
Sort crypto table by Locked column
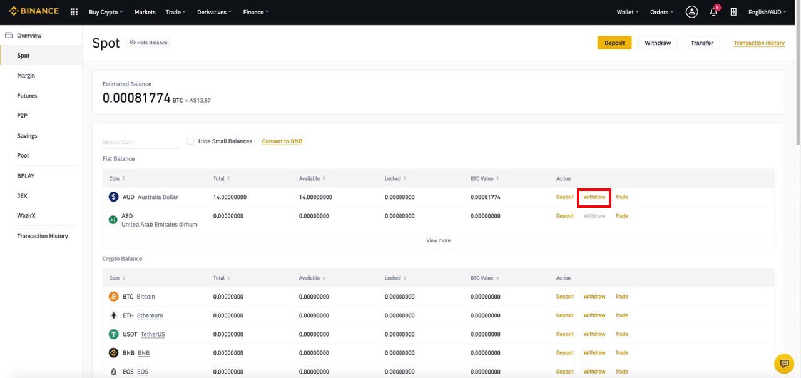[395, 278]
